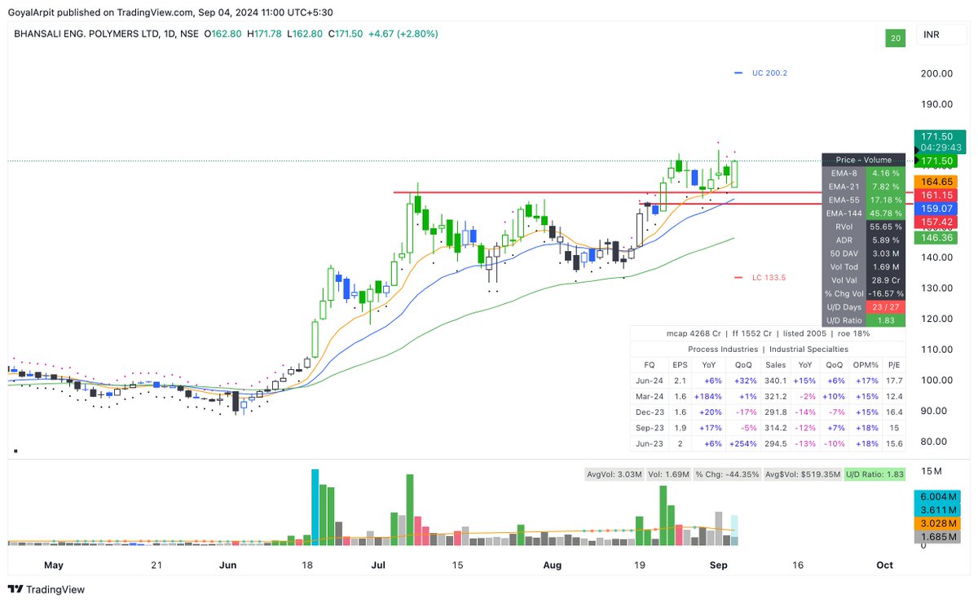
Task: Click the Aug date axis label
Action: [553, 565]
